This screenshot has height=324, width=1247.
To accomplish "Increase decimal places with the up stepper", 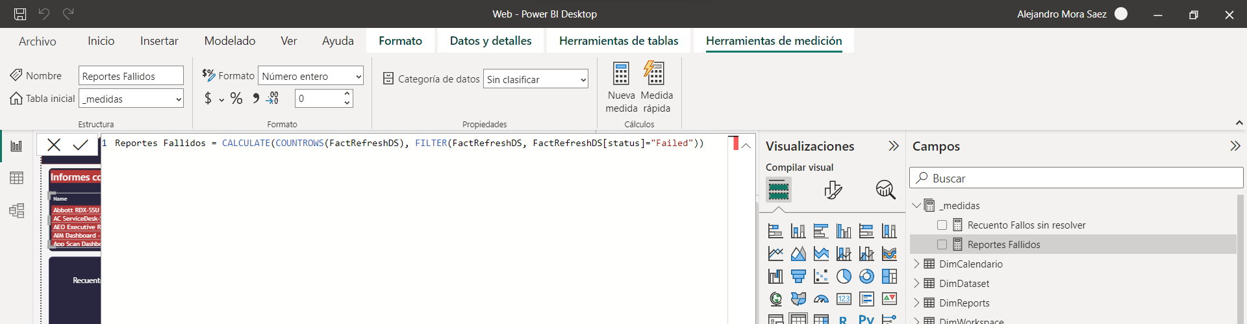I will coord(347,94).
